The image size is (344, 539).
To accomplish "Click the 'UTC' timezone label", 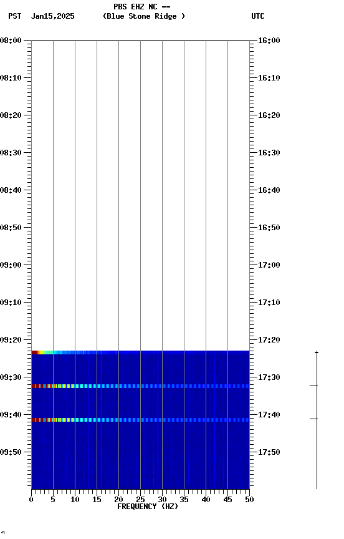I will click(258, 16).
